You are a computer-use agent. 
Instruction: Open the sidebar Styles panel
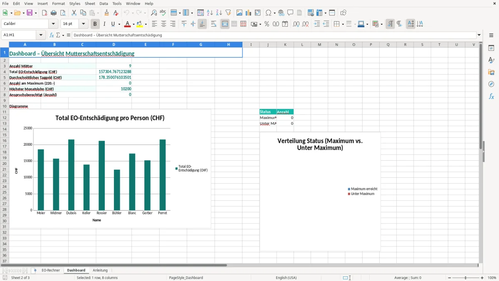pyautogui.click(x=491, y=60)
